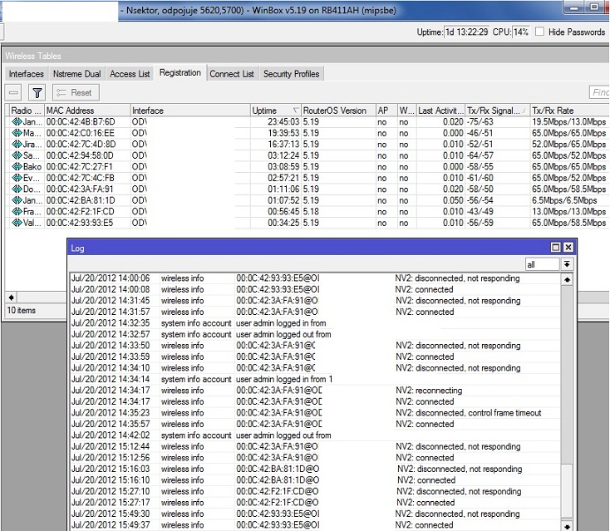The width and height of the screenshot is (610, 531).
Task: Click the 'all' filter field in Log
Action: pos(543,264)
